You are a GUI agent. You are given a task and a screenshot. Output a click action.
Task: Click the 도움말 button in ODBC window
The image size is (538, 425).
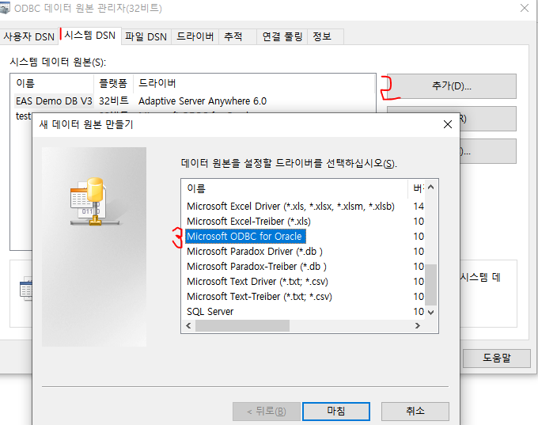(497, 359)
